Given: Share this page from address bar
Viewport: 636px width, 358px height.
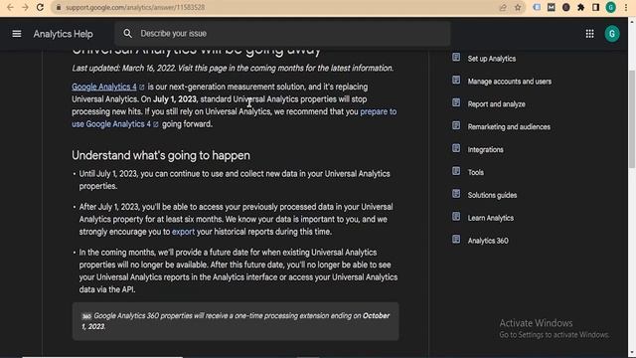Looking at the screenshot, I should coord(503,7).
